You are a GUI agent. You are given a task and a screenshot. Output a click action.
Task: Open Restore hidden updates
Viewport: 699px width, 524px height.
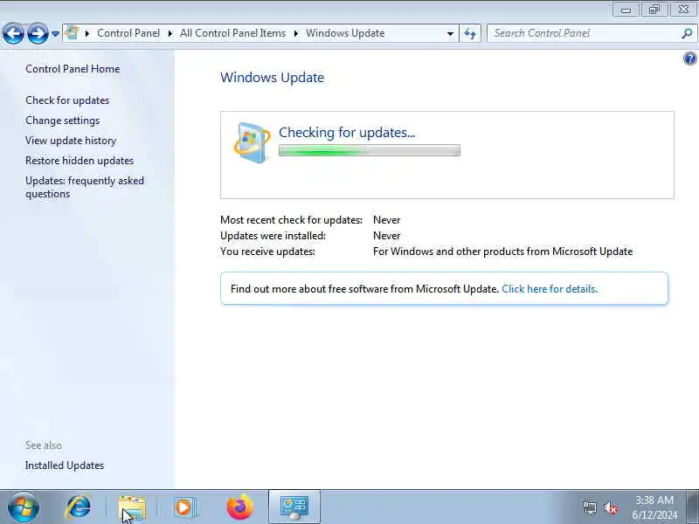80,161
